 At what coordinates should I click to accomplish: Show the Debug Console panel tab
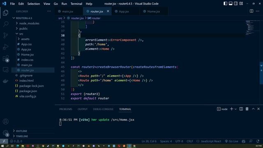(103, 109)
